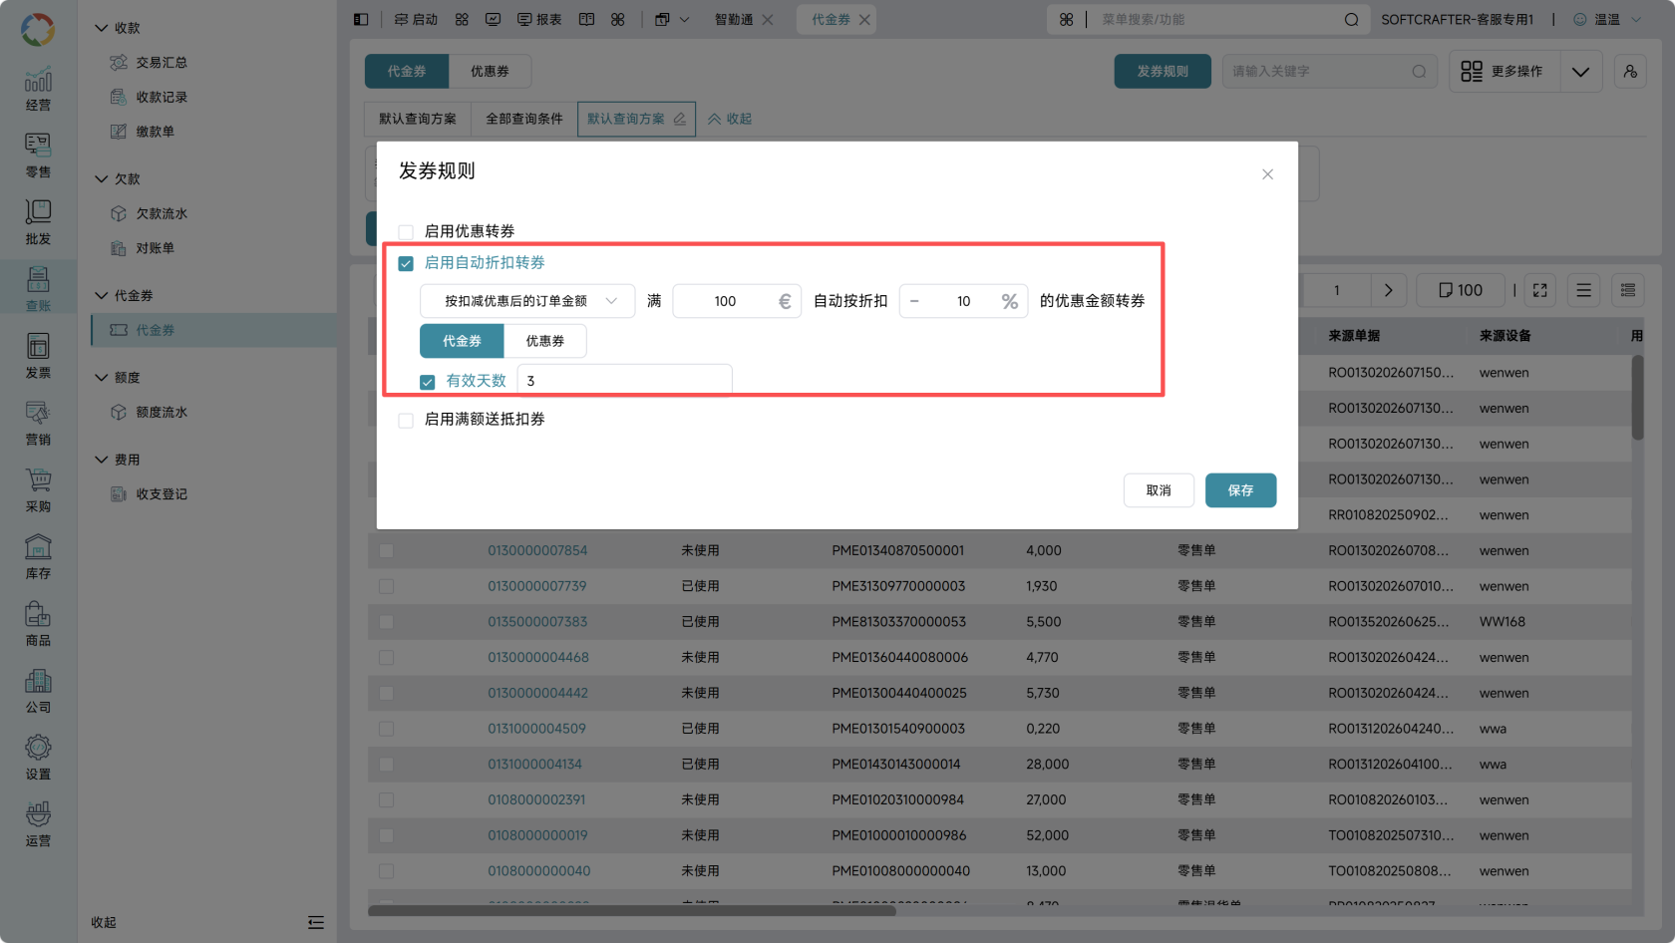Uncheck the 启用自动折扣转券 checkbox
The width and height of the screenshot is (1675, 943).
point(406,264)
